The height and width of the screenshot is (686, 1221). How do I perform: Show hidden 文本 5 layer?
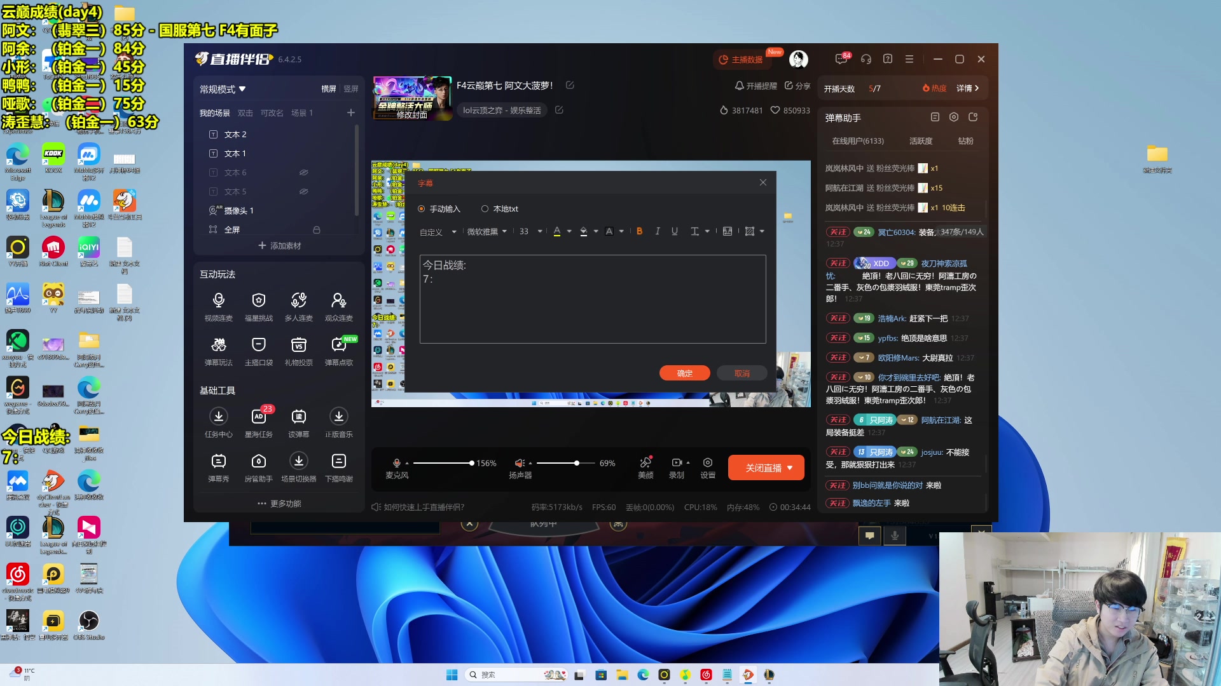[304, 191]
